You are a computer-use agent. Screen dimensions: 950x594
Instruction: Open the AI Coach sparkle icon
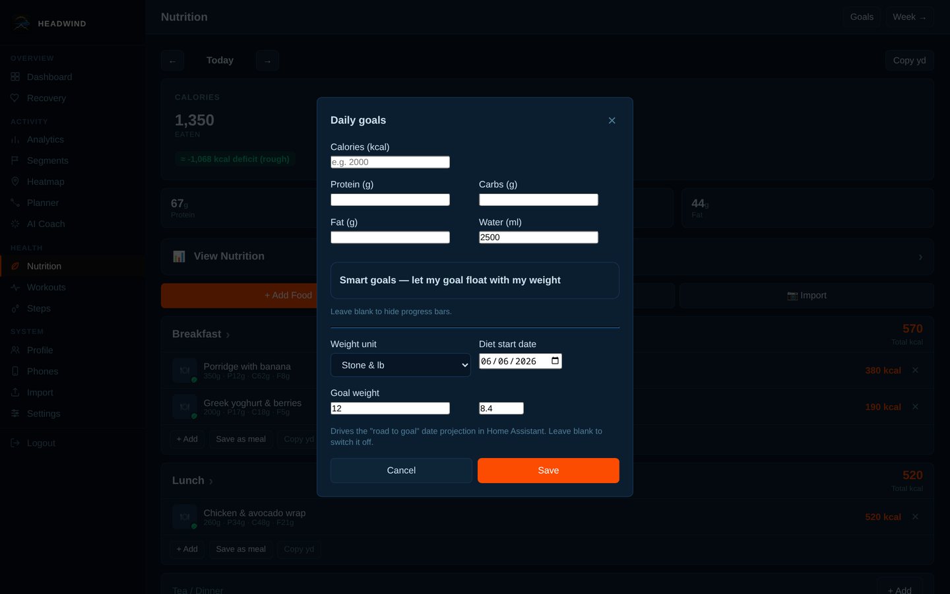(x=15, y=224)
